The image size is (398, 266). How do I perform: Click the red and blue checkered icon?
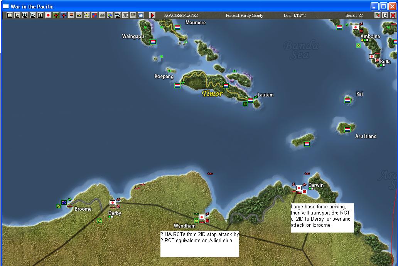pyautogui.click(x=94, y=15)
